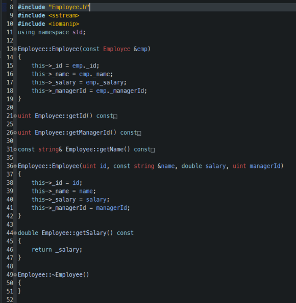Expand the folded getName function at line 31
Viewport: 296px width, 303px height.
tap(15, 149)
